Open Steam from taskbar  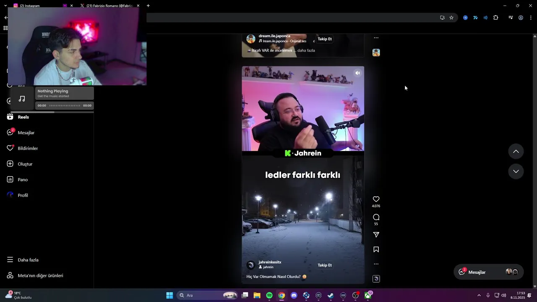pos(331,295)
